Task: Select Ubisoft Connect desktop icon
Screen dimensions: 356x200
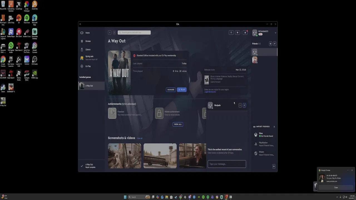Action: point(34,47)
